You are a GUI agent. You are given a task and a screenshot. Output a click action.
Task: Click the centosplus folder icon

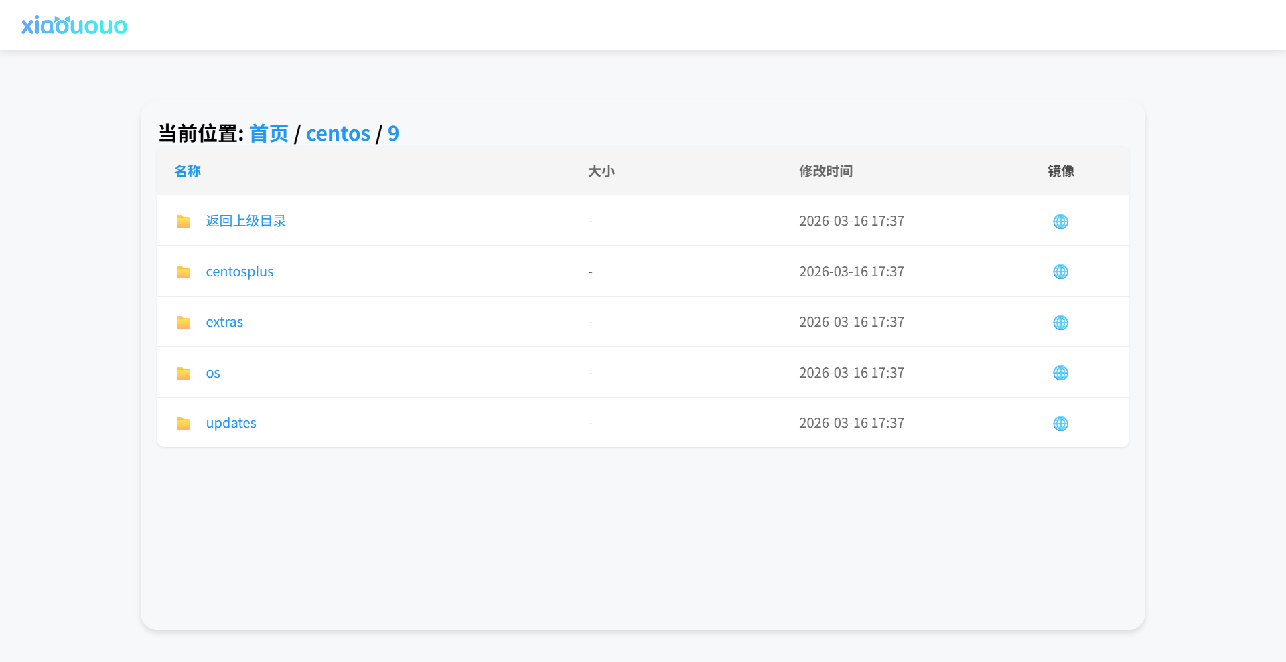(x=184, y=272)
